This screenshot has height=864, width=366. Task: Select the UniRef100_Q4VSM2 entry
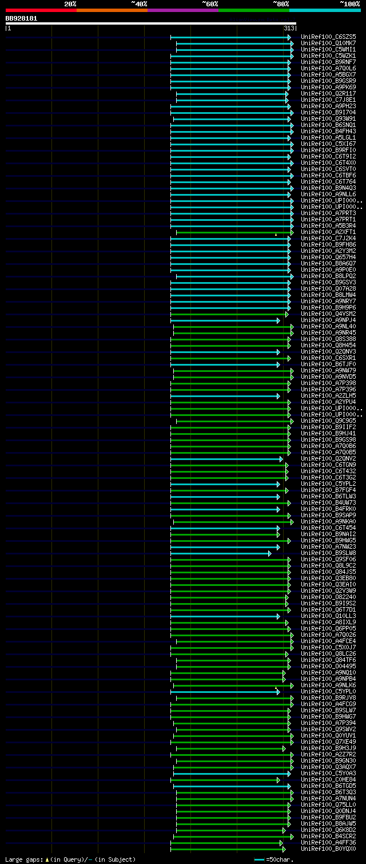(x=328, y=314)
